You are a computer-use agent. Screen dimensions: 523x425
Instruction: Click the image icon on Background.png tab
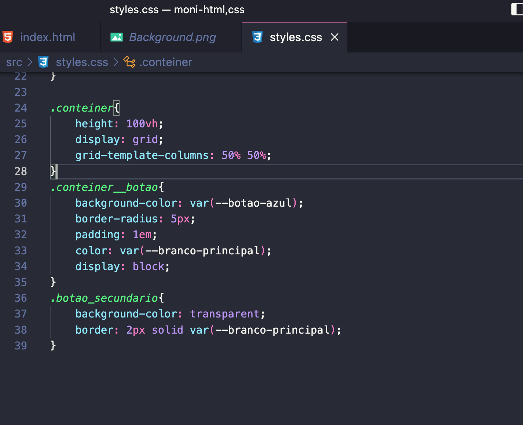pos(117,37)
